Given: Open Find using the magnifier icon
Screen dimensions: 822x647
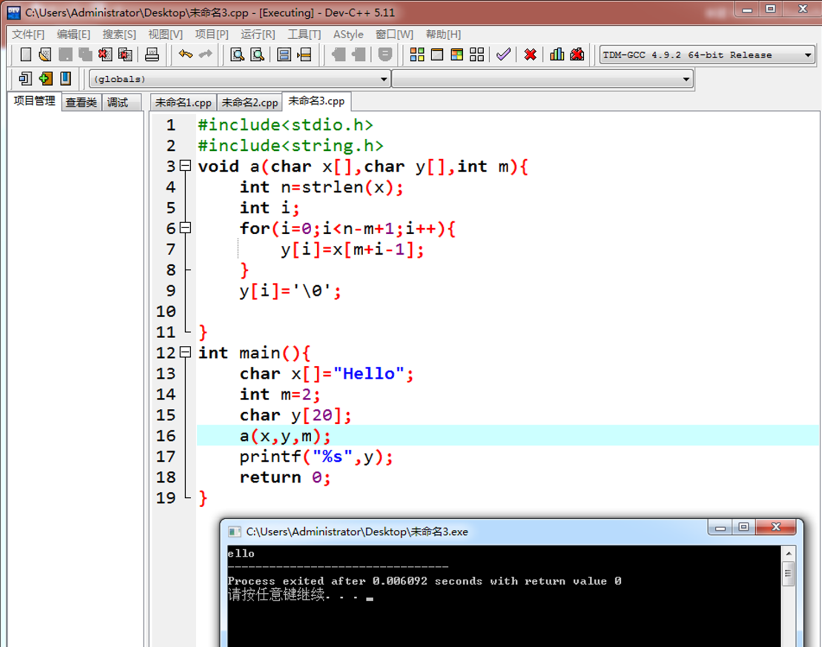Looking at the screenshot, I should pos(237,54).
